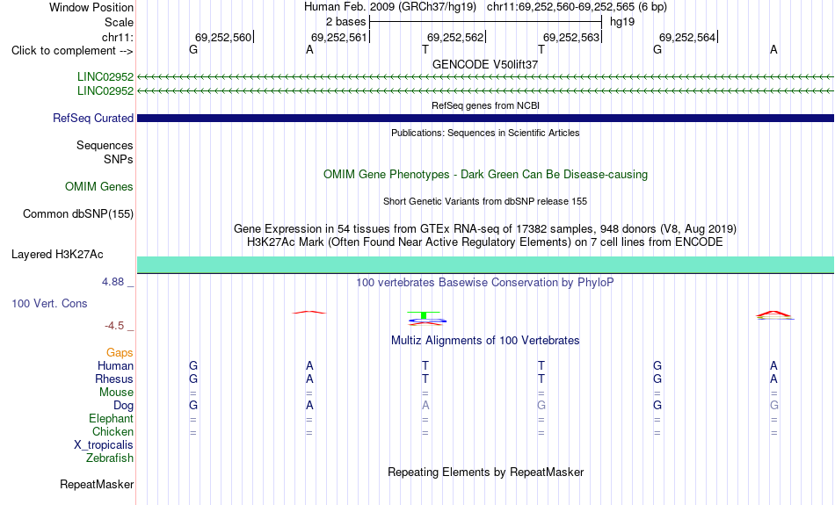Click the GENCODE V50lift37 track title
This screenshot has width=835, height=505.
coord(485,64)
